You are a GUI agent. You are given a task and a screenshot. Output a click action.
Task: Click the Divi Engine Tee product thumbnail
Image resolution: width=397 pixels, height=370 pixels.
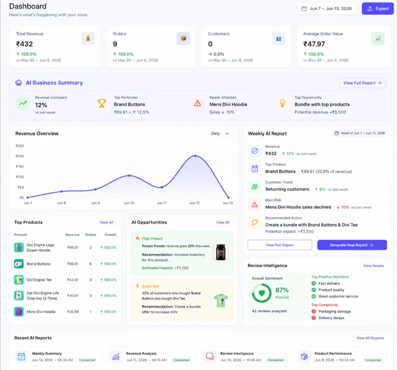19,280
